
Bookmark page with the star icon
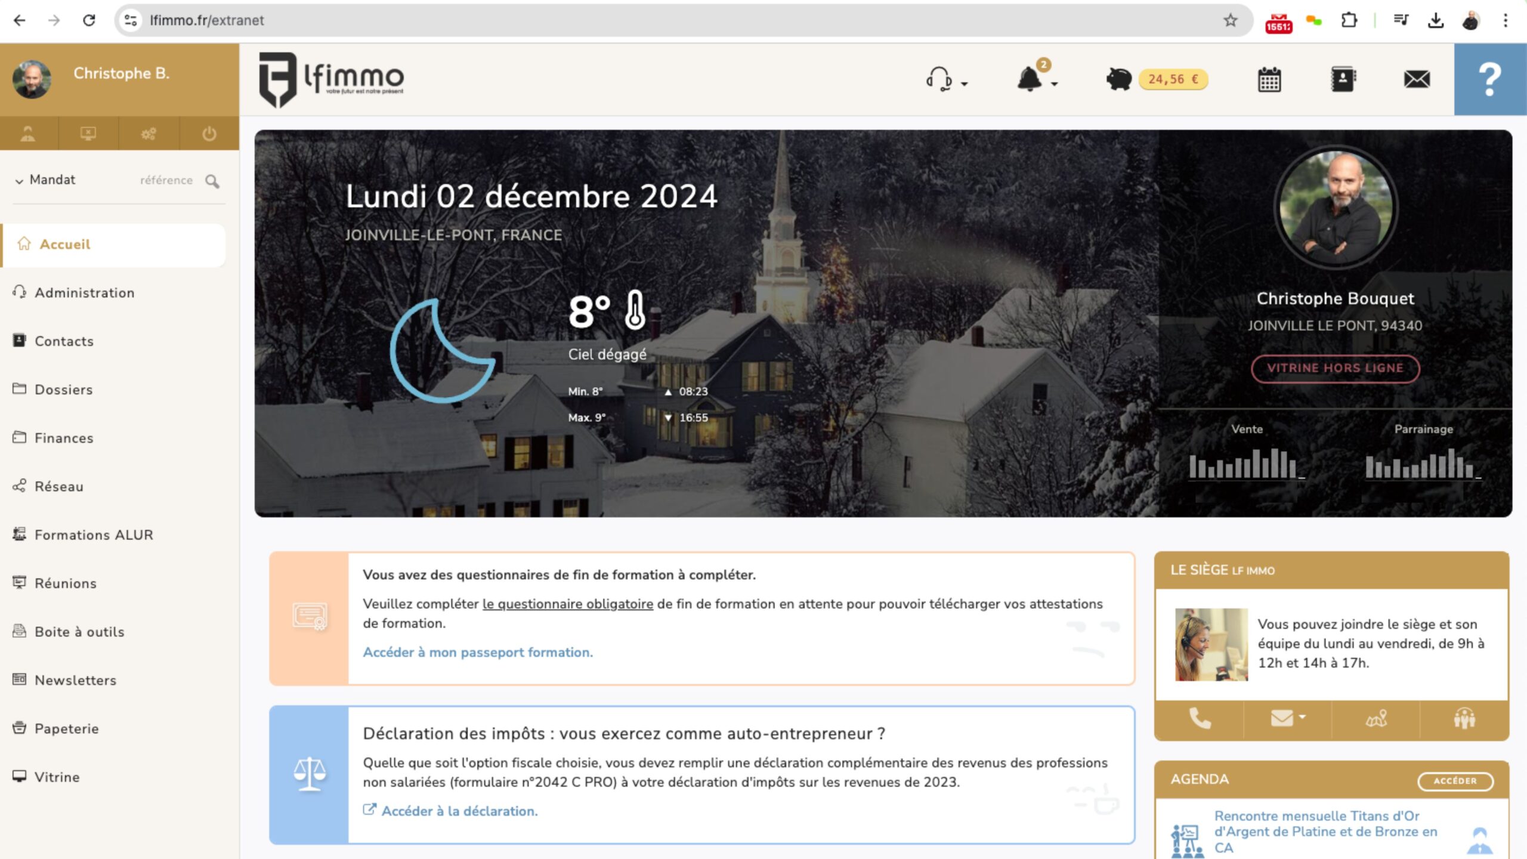[1231, 20]
